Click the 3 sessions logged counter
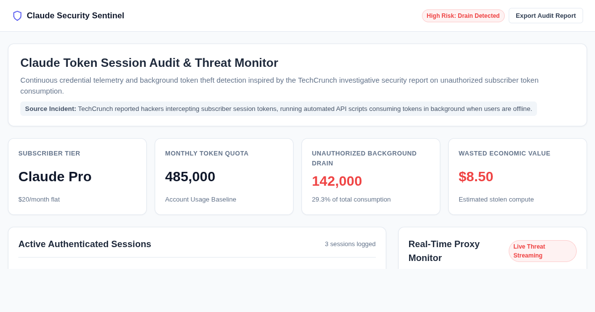 coord(350,244)
